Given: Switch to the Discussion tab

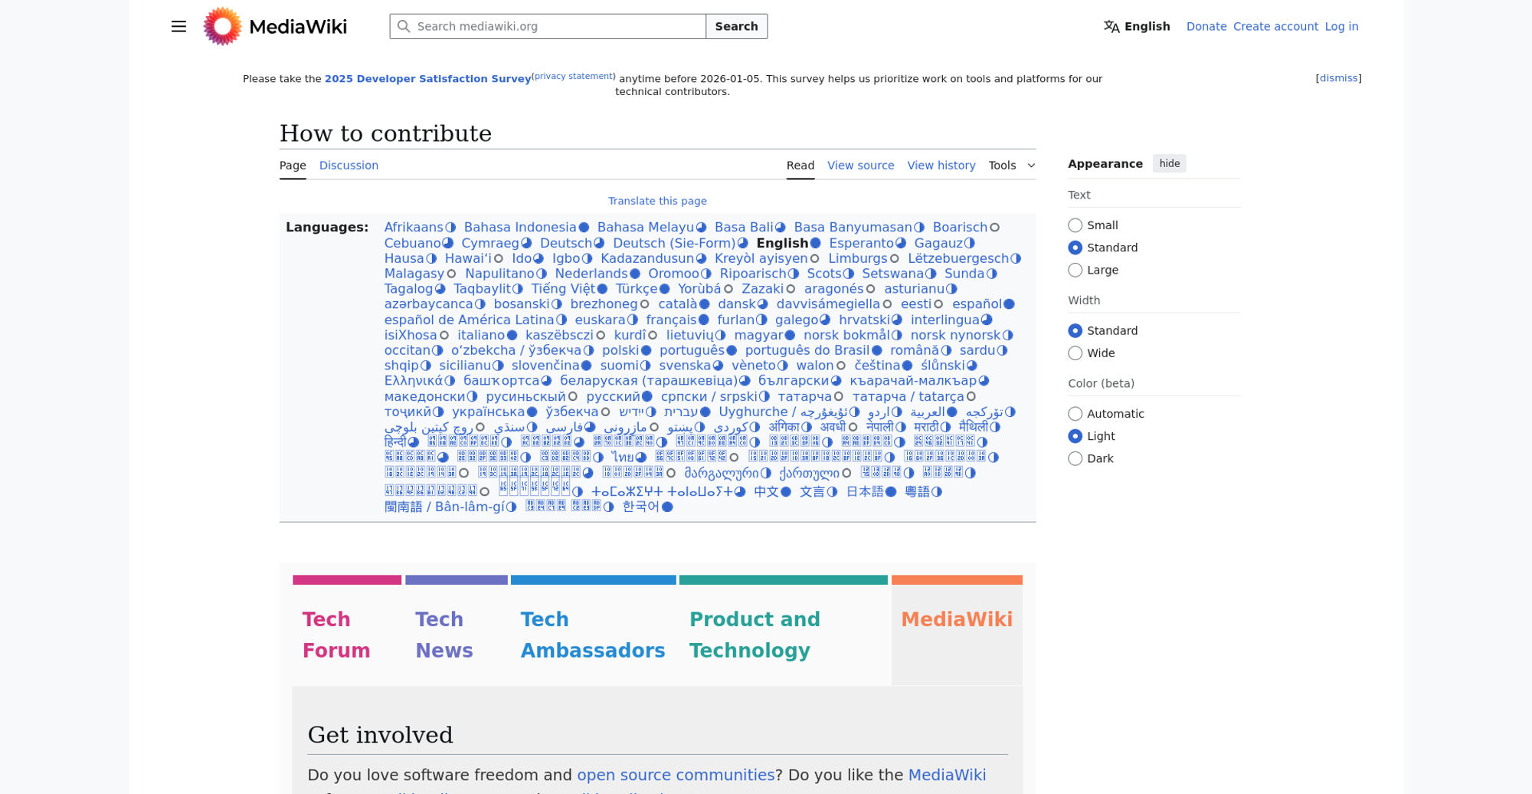Looking at the screenshot, I should [x=349, y=166].
